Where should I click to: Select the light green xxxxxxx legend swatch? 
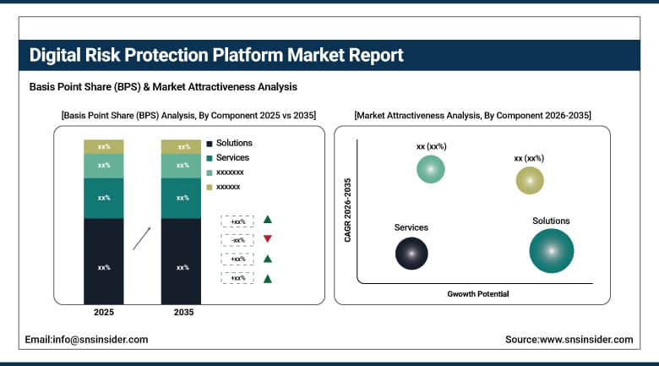[210, 173]
